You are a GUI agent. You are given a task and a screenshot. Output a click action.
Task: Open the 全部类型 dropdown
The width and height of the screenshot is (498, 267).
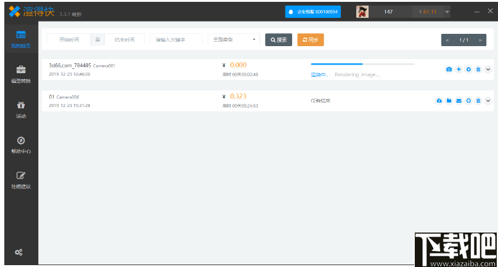coord(234,39)
